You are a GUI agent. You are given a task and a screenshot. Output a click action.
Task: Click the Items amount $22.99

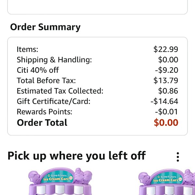(166, 49)
